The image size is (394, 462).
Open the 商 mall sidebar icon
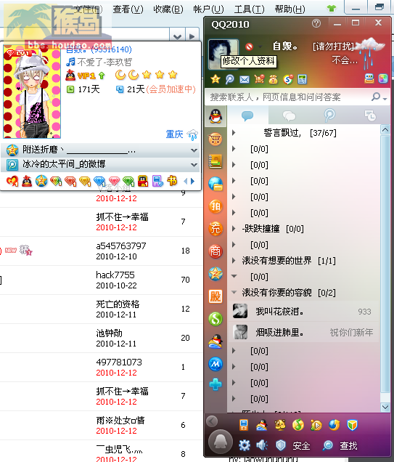pyautogui.click(x=216, y=251)
